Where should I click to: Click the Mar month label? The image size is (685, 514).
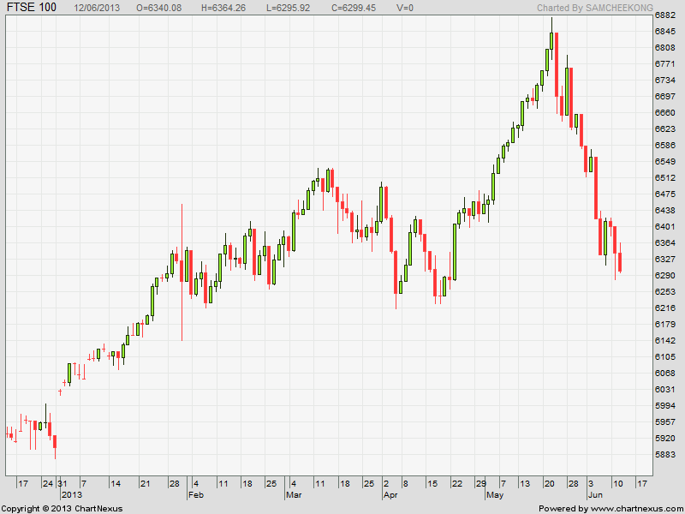click(294, 495)
